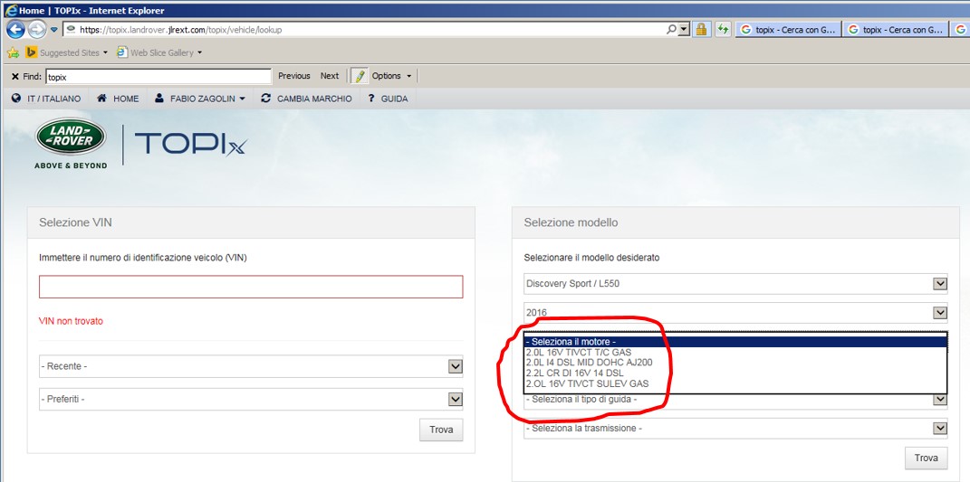Viewport: 970px width, 482px height.
Task: Open the '- Preferiti -' dropdown
Action: tap(251, 399)
